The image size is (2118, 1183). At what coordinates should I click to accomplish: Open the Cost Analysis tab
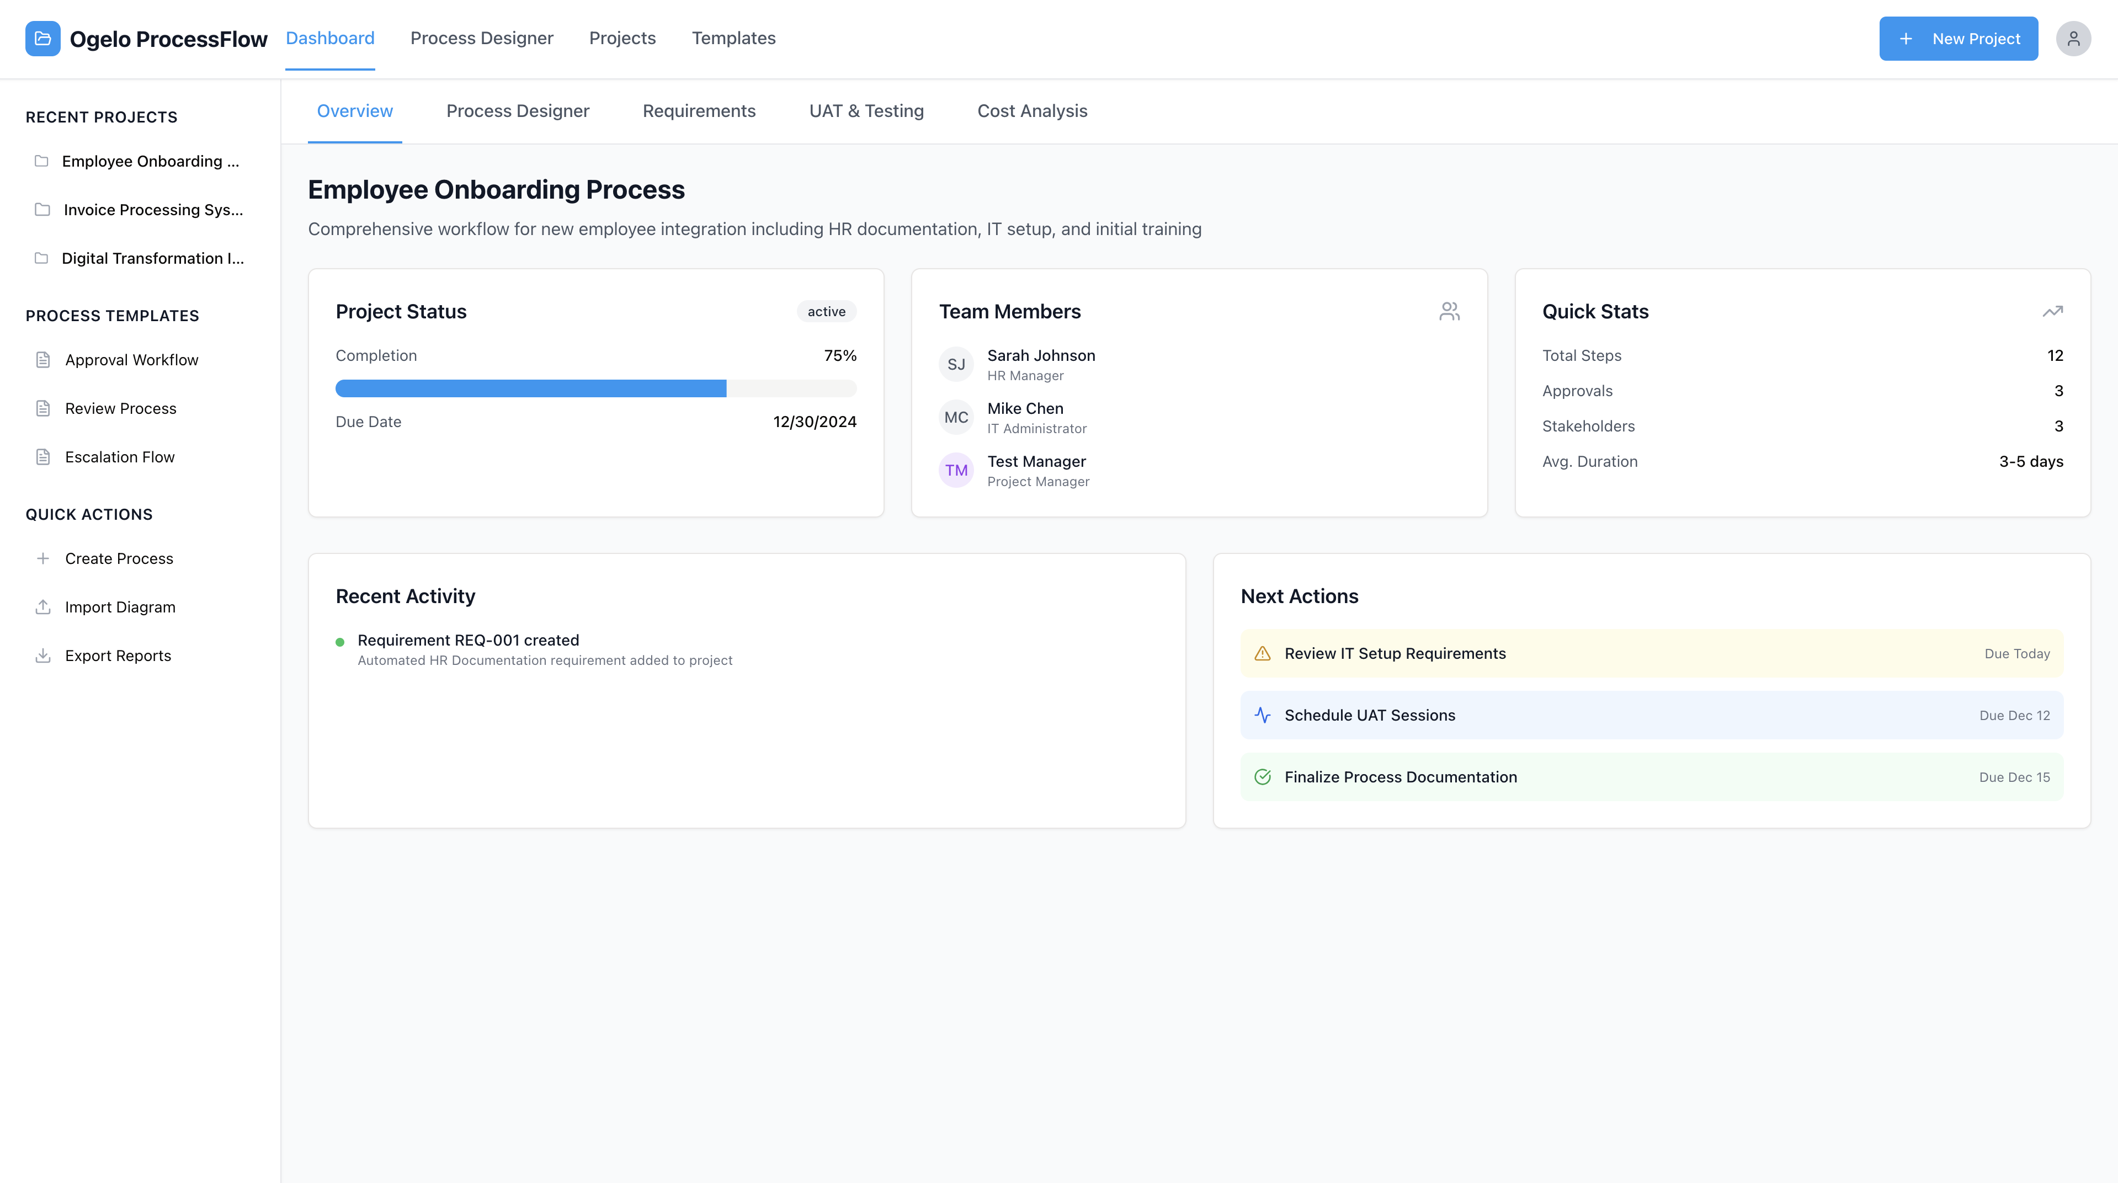click(1032, 111)
